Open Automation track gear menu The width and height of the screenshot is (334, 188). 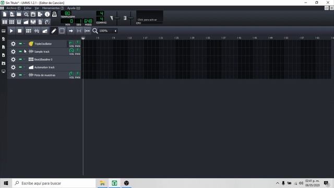(x=13, y=67)
